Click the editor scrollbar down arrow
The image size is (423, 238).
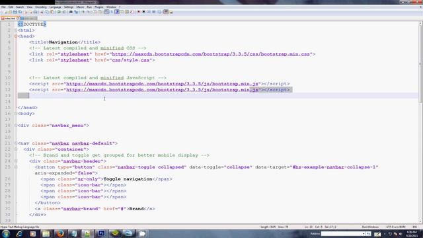[420, 221]
